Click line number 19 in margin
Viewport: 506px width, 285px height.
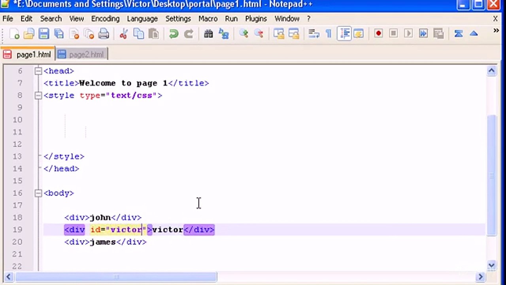point(17,230)
